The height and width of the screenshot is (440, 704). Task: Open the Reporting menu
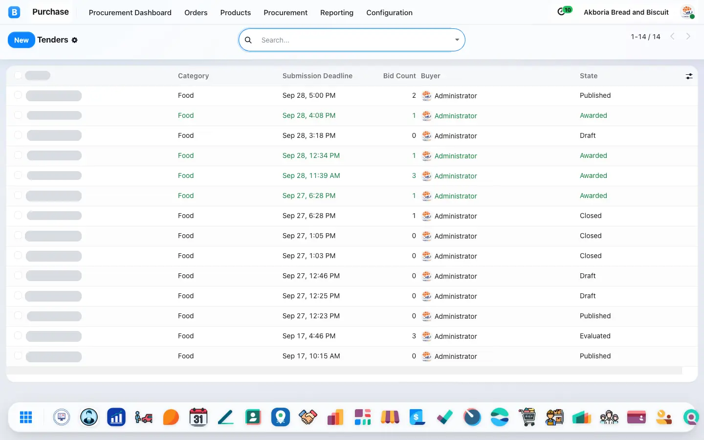pos(336,13)
